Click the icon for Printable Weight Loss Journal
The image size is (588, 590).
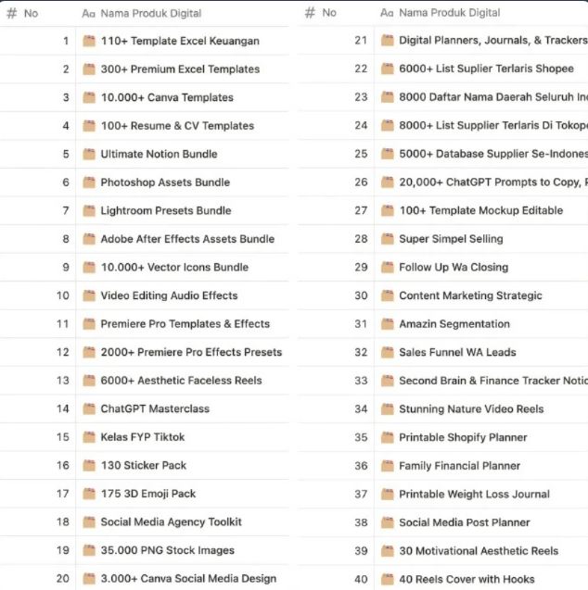point(388,494)
